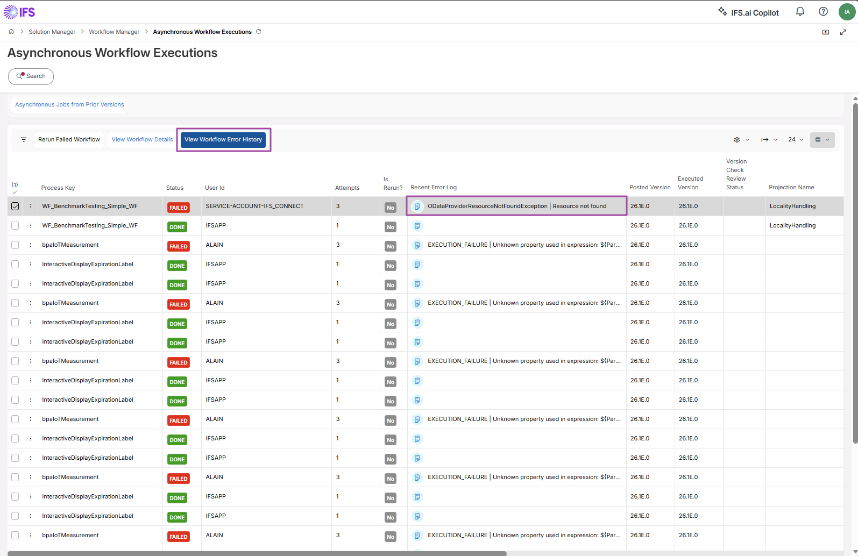The height and width of the screenshot is (556, 858).
Task: Click the screen capture icon near top right
Action: tap(826, 32)
